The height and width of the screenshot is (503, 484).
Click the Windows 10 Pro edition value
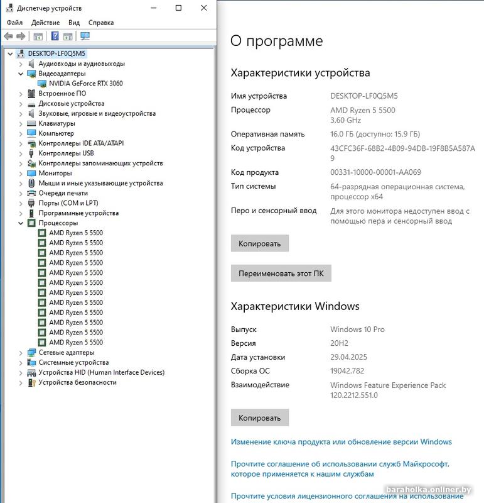tap(357, 329)
